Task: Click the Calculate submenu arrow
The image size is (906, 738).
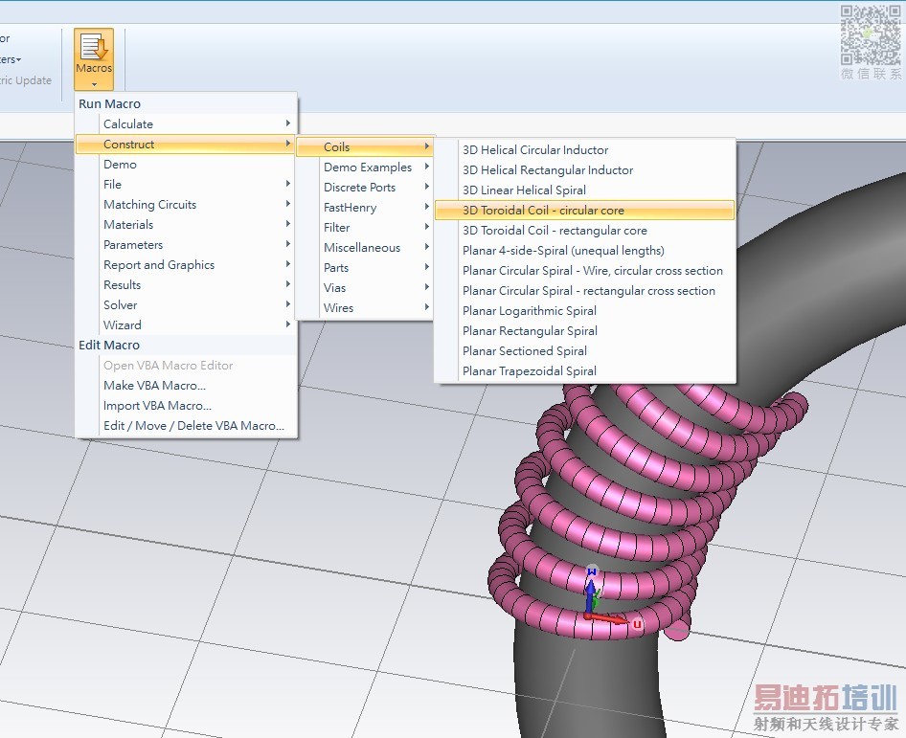Action: pos(287,123)
